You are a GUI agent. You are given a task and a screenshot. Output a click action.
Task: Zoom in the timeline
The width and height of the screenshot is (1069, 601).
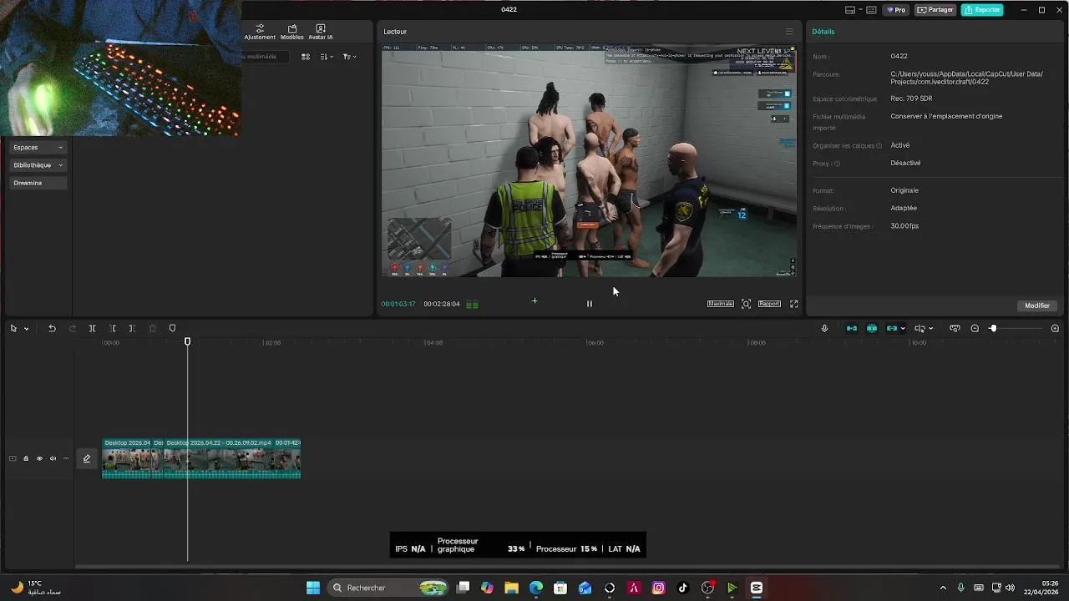1055,329
